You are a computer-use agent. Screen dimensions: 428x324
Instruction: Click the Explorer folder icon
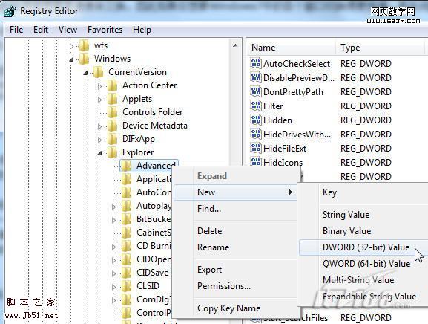[112, 152]
